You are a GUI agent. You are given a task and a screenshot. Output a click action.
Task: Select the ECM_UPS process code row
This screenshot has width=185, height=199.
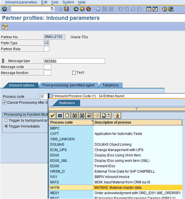pos(116,150)
